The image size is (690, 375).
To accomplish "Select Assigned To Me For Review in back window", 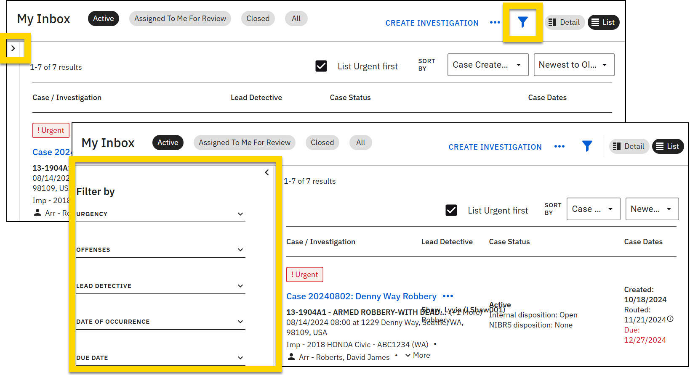I will click(x=180, y=18).
